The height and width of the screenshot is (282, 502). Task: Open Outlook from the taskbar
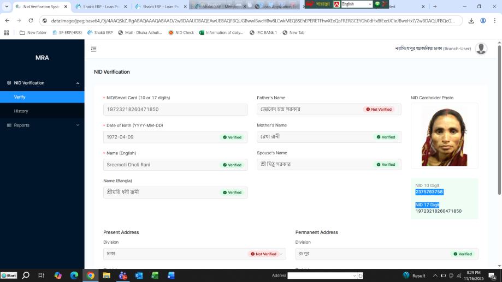click(139, 275)
